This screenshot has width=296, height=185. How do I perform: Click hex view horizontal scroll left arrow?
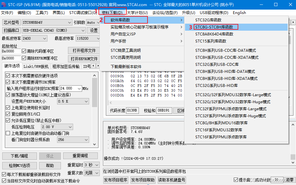(111, 103)
